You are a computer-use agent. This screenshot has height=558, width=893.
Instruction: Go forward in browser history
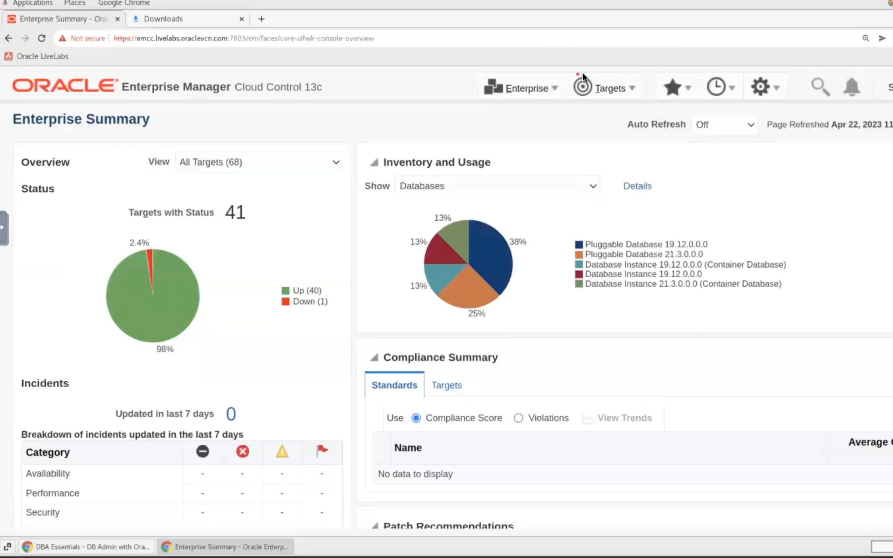[25, 38]
